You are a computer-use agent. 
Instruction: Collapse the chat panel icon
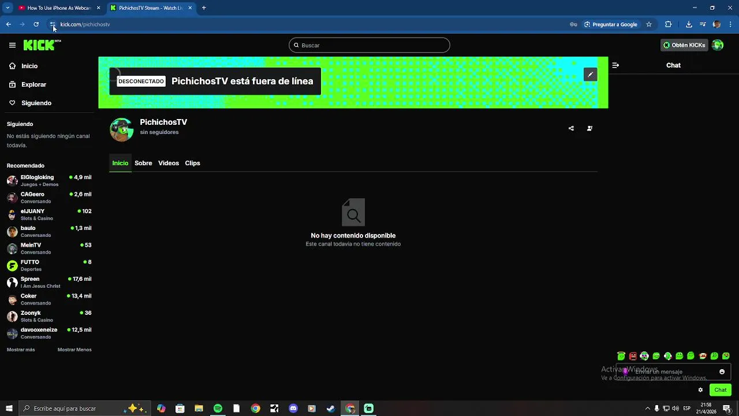click(615, 65)
